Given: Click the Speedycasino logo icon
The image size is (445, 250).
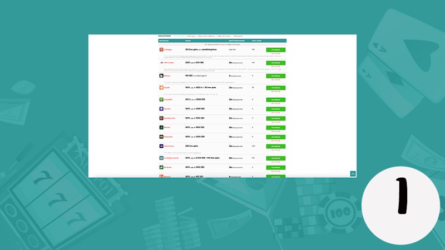Looking at the screenshot, I should point(161,118).
